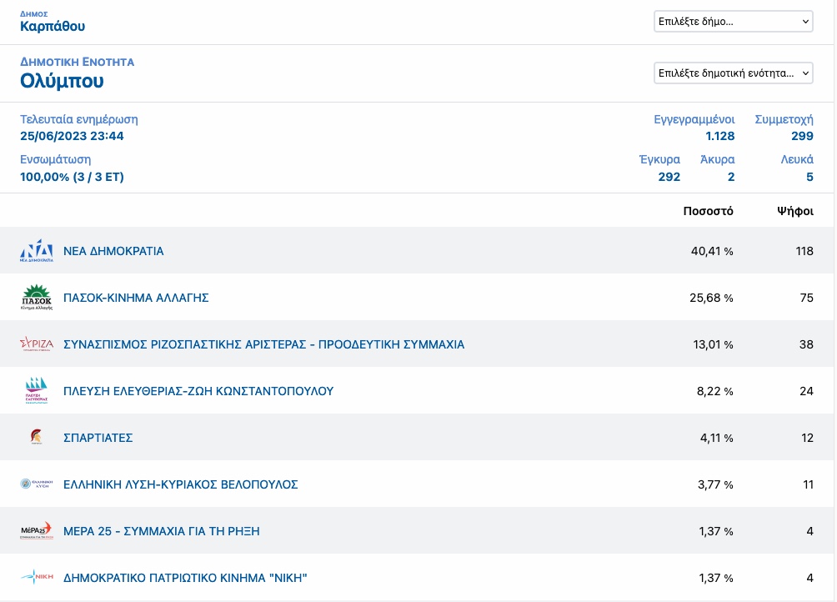
Task: Click the vote count '12'
Action: tap(807, 438)
